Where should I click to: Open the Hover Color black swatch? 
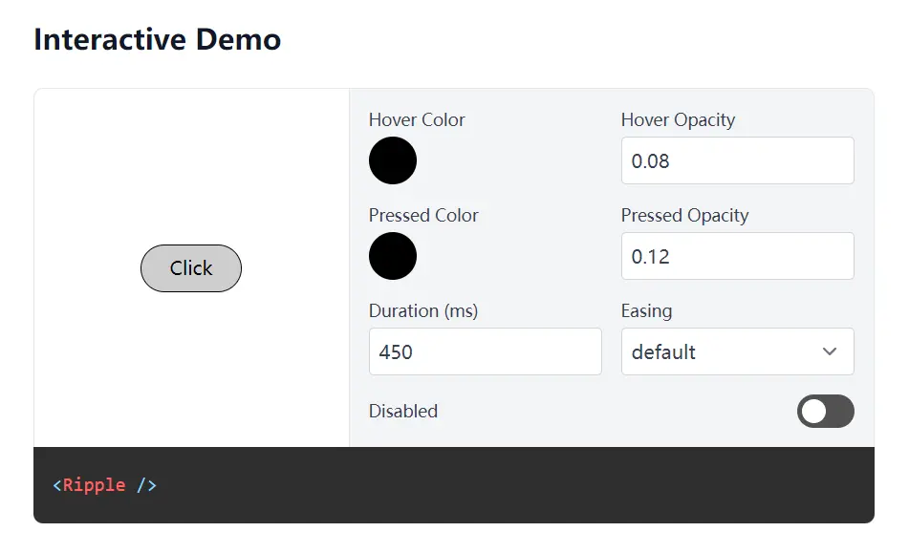coord(393,160)
